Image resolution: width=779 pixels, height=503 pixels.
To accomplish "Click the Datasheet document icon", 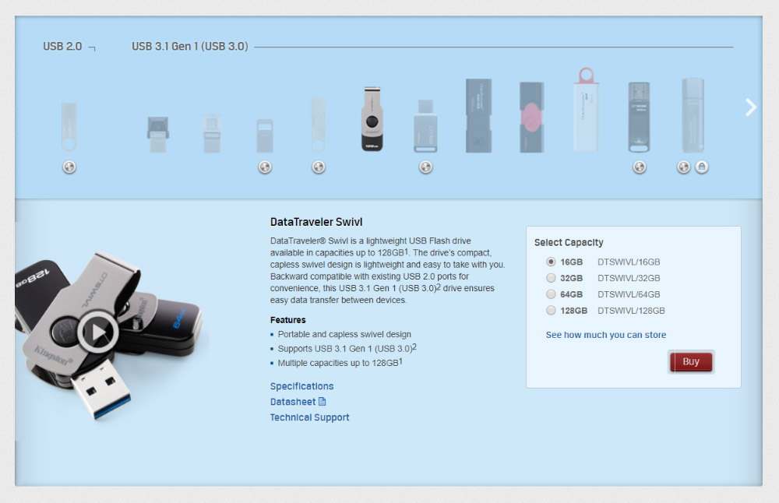I will 322,402.
